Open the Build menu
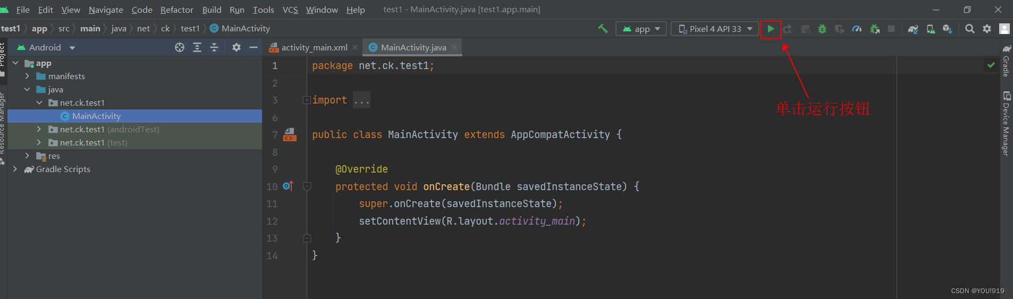The width and height of the screenshot is (1013, 299). (212, 10)
